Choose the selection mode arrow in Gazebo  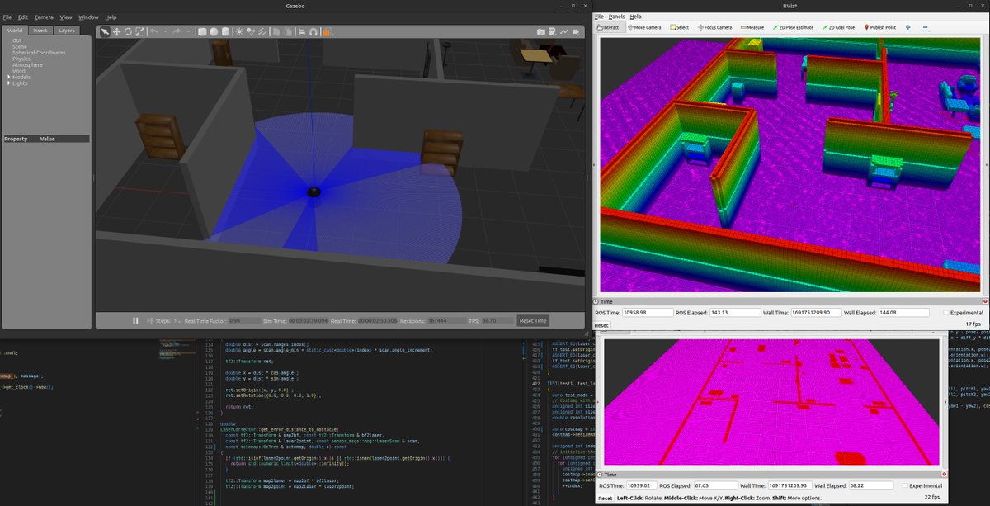click(x=105, y=31)
